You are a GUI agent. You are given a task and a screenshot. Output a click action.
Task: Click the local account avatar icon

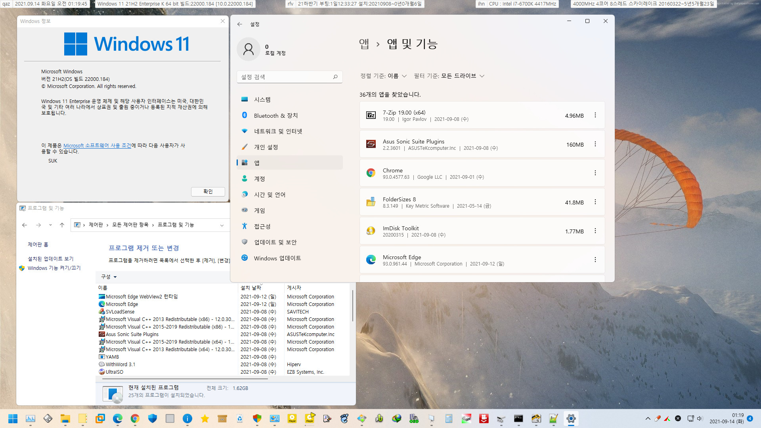pos(249,49)
